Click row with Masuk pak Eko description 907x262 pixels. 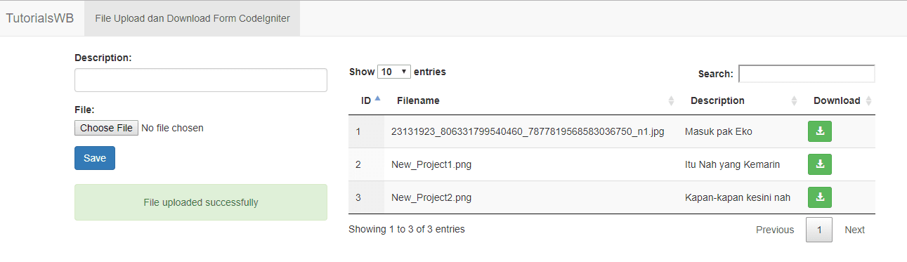click(x=612, y=131)
